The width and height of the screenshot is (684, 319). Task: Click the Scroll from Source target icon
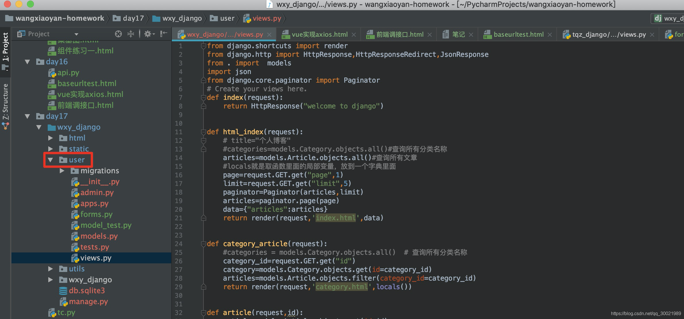tap(118, 34)
